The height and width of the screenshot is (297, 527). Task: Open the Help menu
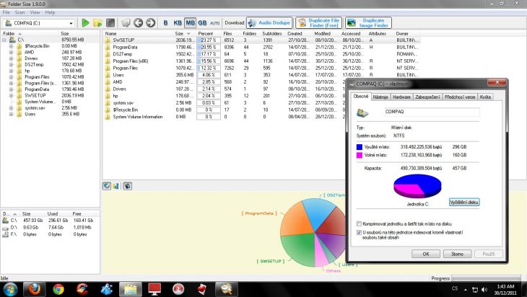pyautogui.click(x=50, y=12)
